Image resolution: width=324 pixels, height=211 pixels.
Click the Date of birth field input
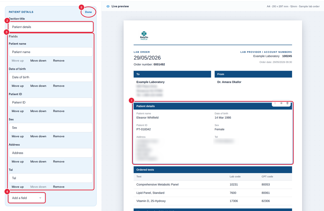(x=51, y=77)
